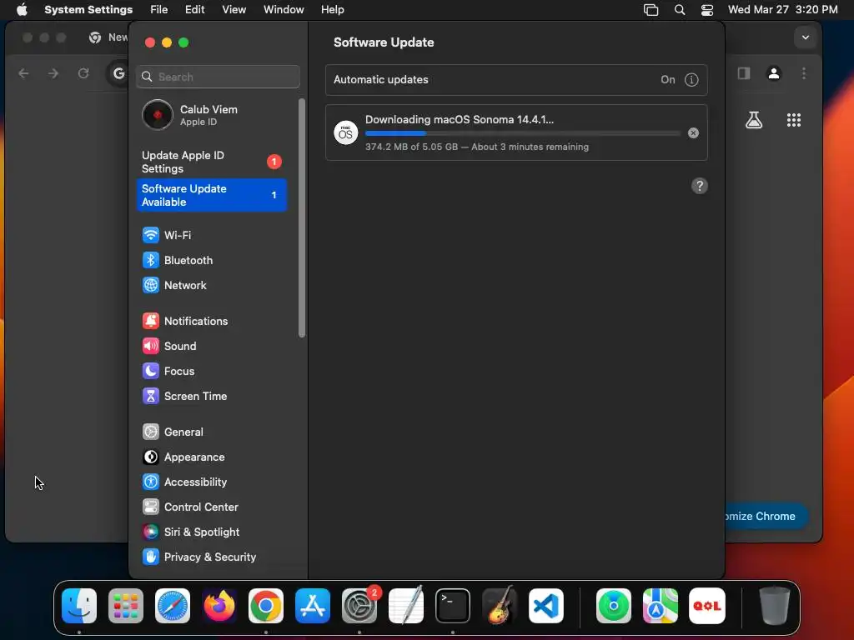This screenshot has width=854, height=640.
Task: Launch Safari from the Dock
Action: pos(173,606)
